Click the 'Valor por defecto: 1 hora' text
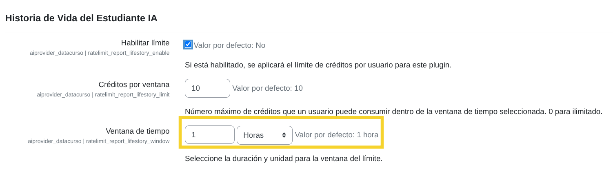The image size is (613, 170). [336, 135]
